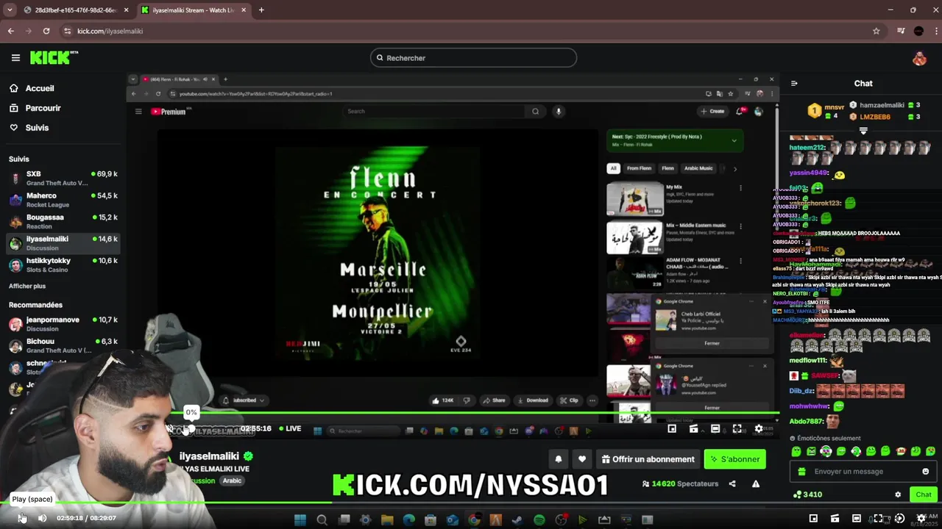Open the Maherco Rocket League channel
942x529 pixels.
coord(63,200)
